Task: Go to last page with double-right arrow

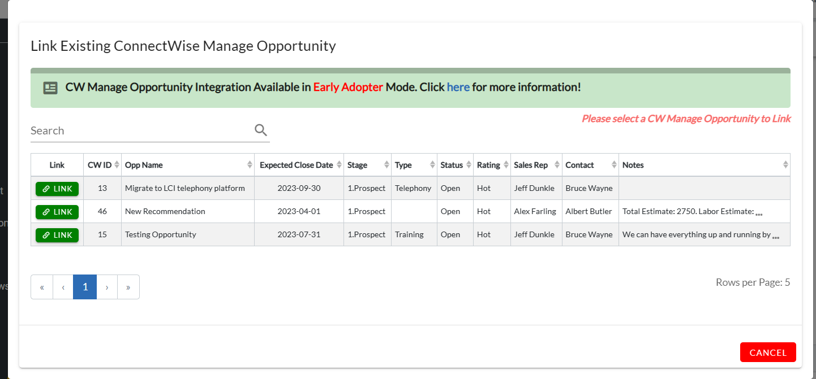Action: [x=128, y=287]
